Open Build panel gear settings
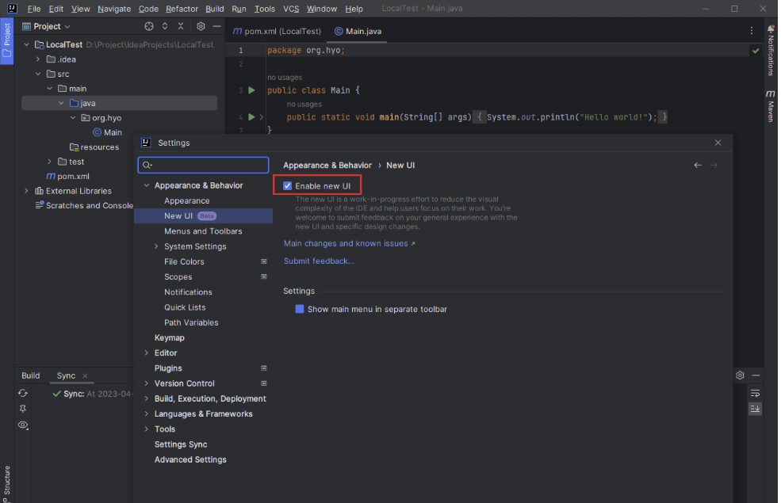 (740, 375)
